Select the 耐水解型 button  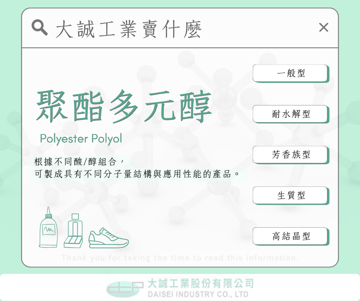click(291, 114)
